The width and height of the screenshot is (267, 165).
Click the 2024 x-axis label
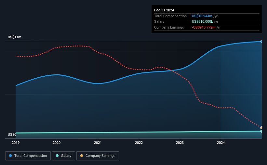pyautogui.click(x=221, y=143)
